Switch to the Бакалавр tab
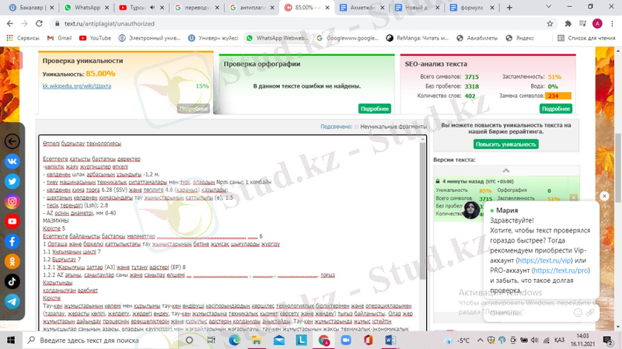The image size is (622, 349). click(32, 8)
